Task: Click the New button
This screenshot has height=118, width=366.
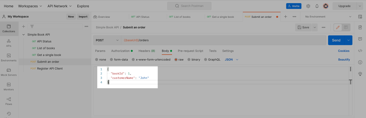Action: pyautogui.click(x=71, y=16)
